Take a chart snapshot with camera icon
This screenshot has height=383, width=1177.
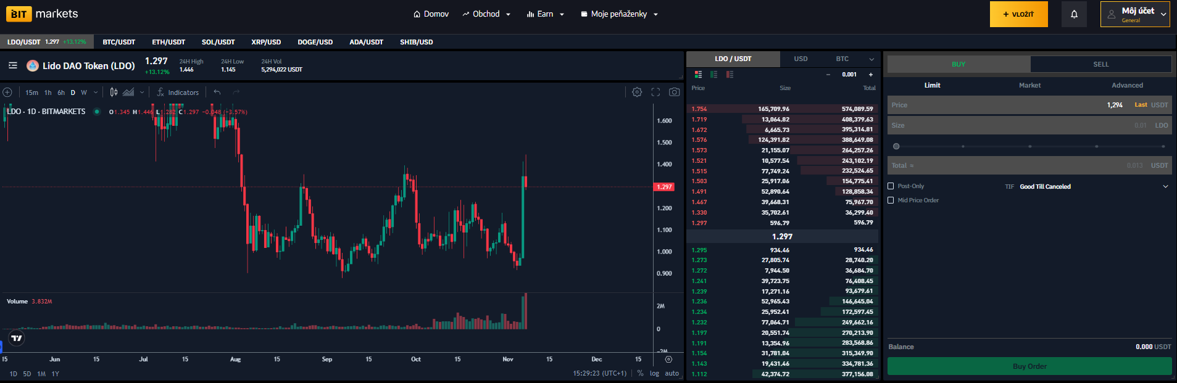674,92
